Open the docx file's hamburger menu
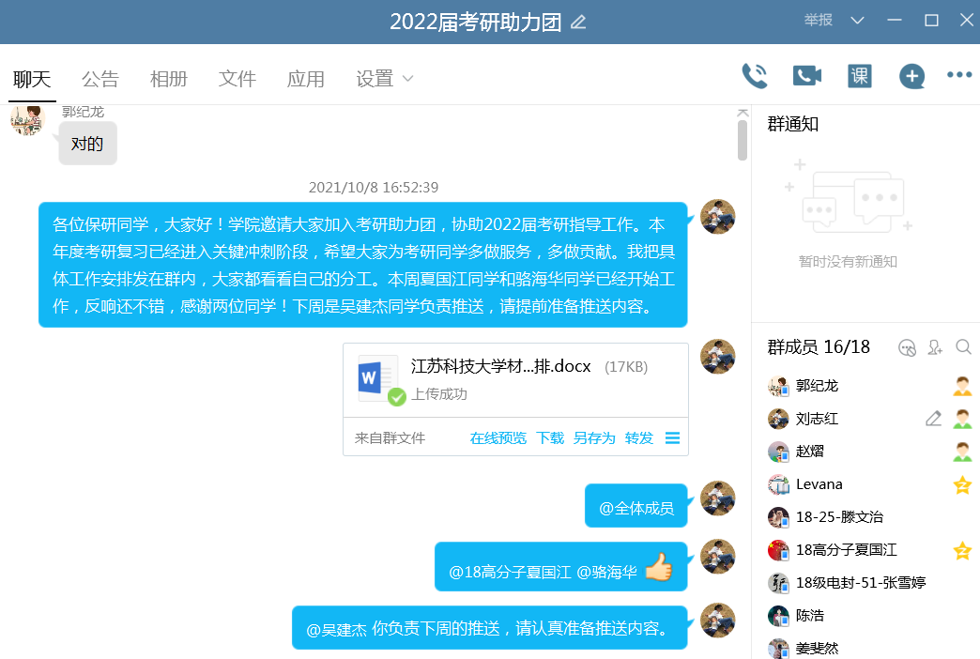Image resolution: width=980 pixels, height=659 pixels. coord(672,438)
